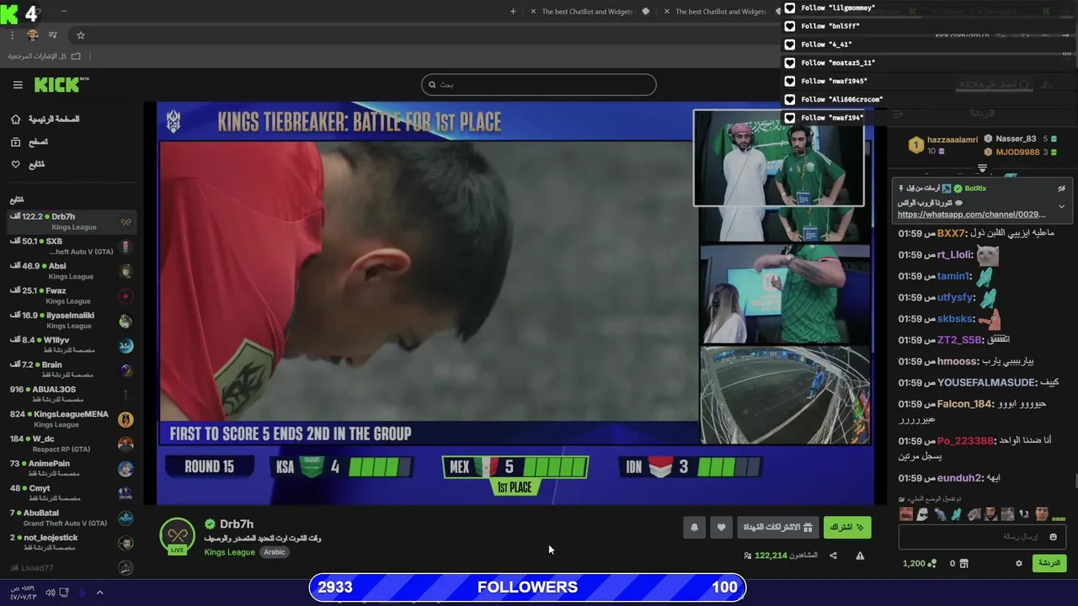Open the Kick hamburger menu

pos(18,85)
